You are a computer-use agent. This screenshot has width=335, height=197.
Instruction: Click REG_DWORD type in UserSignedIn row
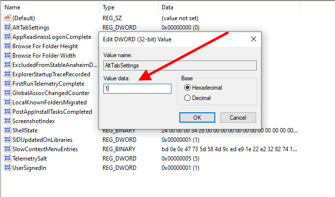tap(119, 168)
